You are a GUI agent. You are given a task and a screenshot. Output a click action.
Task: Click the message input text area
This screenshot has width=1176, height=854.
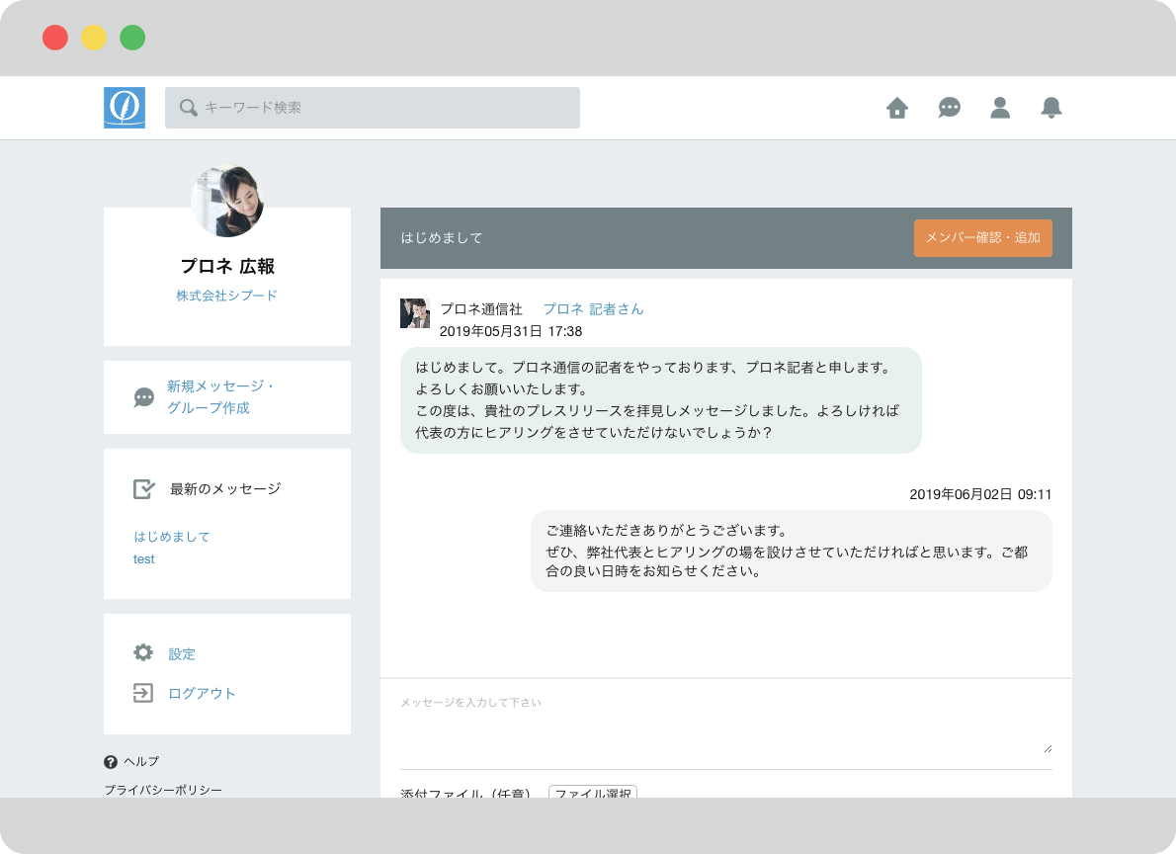[x=725, y=725]
